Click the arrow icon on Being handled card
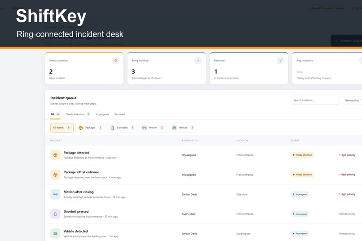 click(x=198, y=61)
